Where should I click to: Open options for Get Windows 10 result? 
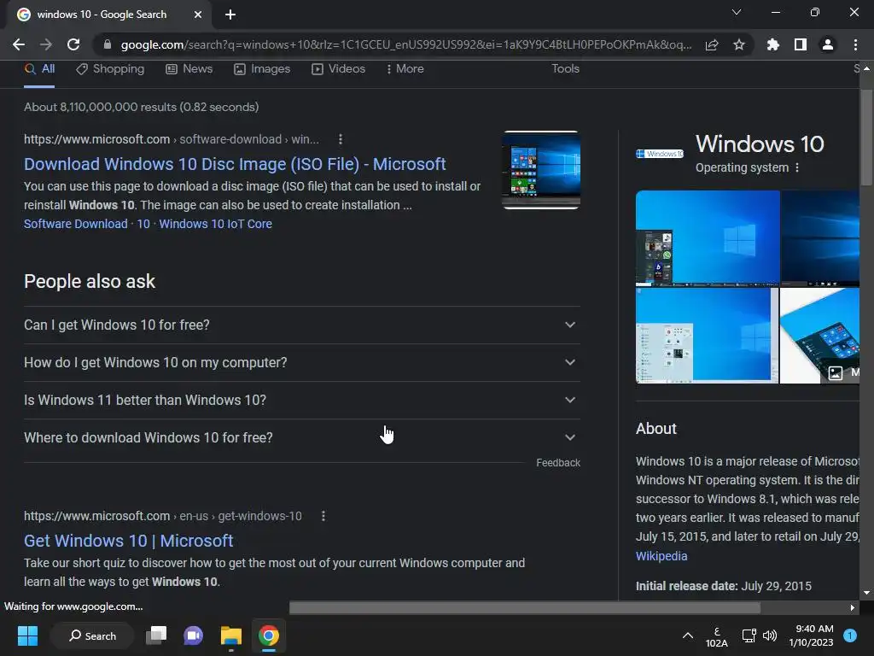(323, 516)
